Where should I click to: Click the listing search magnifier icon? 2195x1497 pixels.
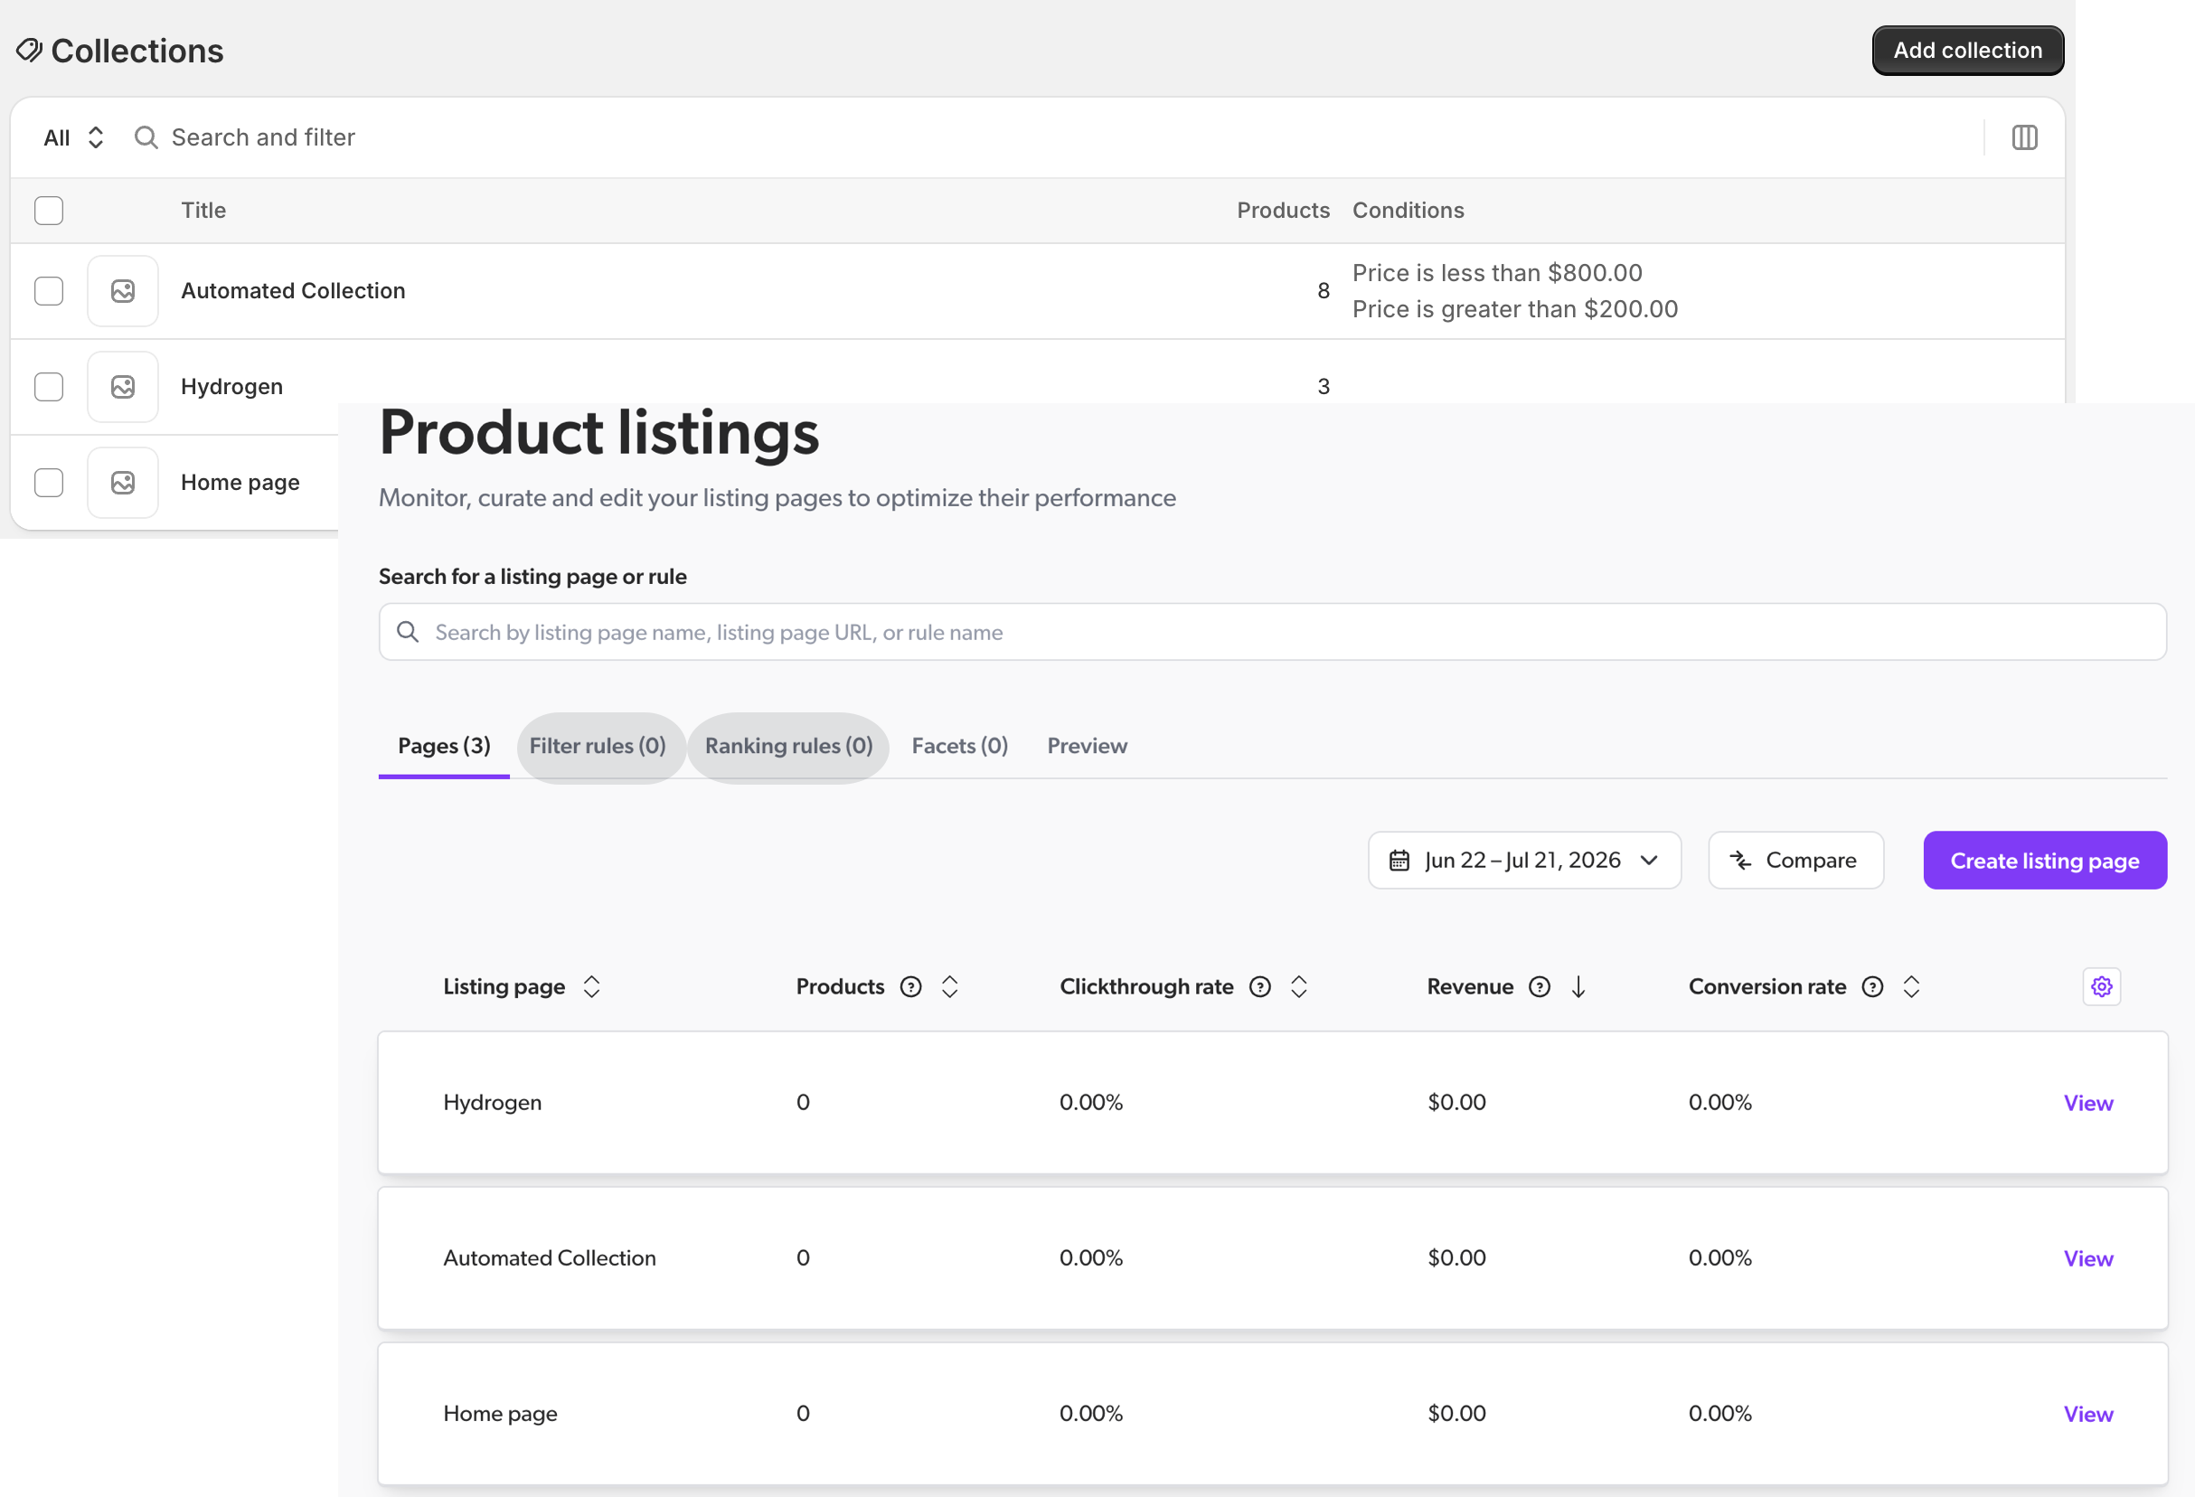pyautogui.click(x=407, y=632)
